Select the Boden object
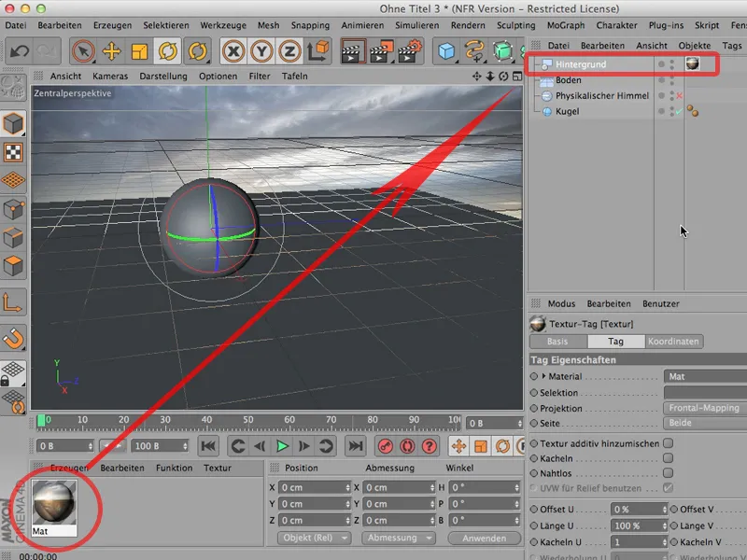Image resolution: width=747 pixels, height=560 pixels. [569, 80]
